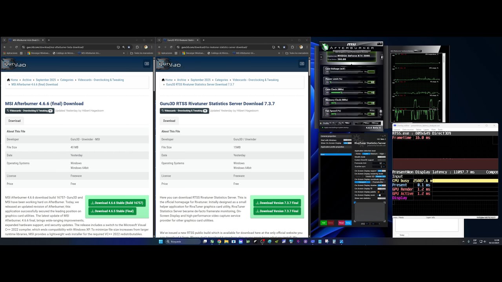The image size is (502, 282).
Task: Toggle the Afterburner profile lock icon
Action: (x=322, y=123)
